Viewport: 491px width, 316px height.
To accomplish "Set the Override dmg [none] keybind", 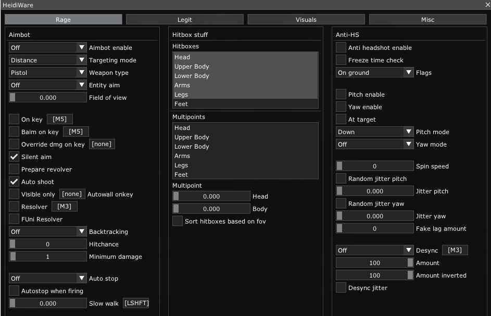I will 102,144.
